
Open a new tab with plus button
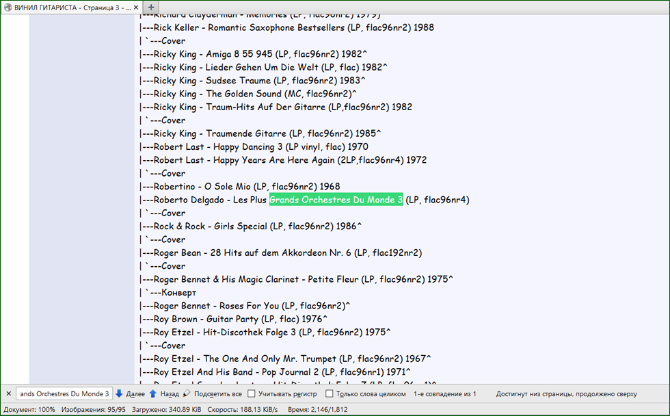coord(151,8)
